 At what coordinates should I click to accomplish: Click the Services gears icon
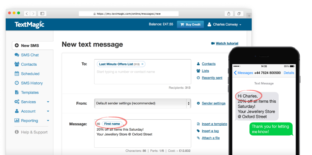pyautogui.click(x=17, y=102)
